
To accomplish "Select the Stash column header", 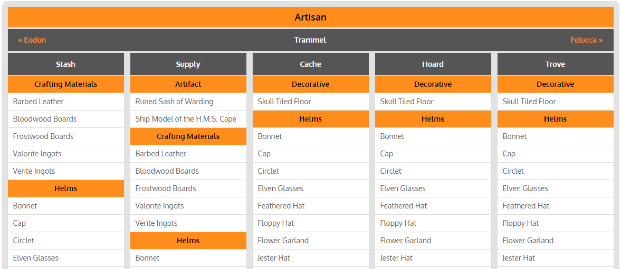I will [66, 64].
